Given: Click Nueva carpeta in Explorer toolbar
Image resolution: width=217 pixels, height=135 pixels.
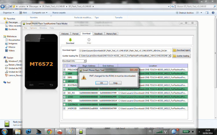Looking at the screenshot, I should coord(59,13).
